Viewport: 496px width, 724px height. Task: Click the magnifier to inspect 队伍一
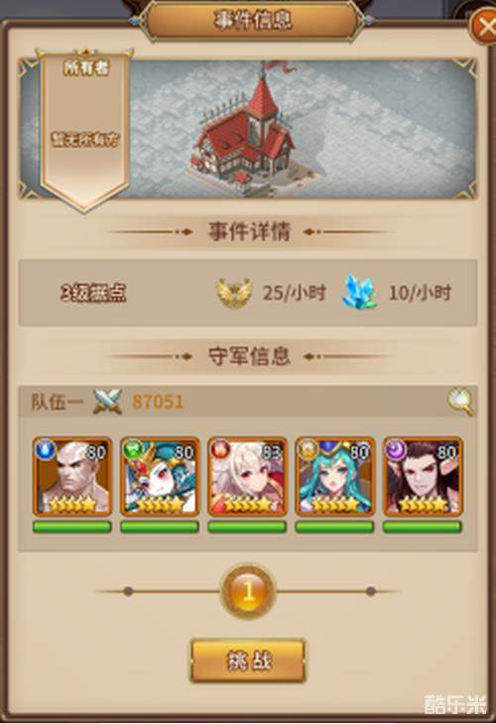tap(461, 402)
